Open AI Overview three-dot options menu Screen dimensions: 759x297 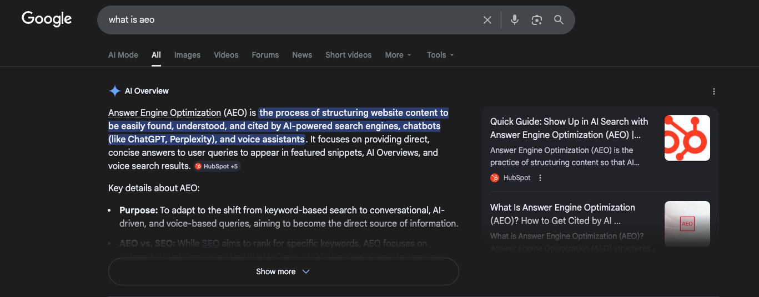pyautogui.click(x=714, y=91)
